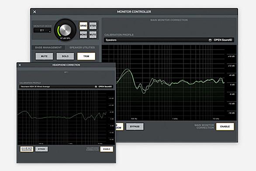
Task: Click OPEN SoundID in headphone correction
Action: click(x=105, y=87)
